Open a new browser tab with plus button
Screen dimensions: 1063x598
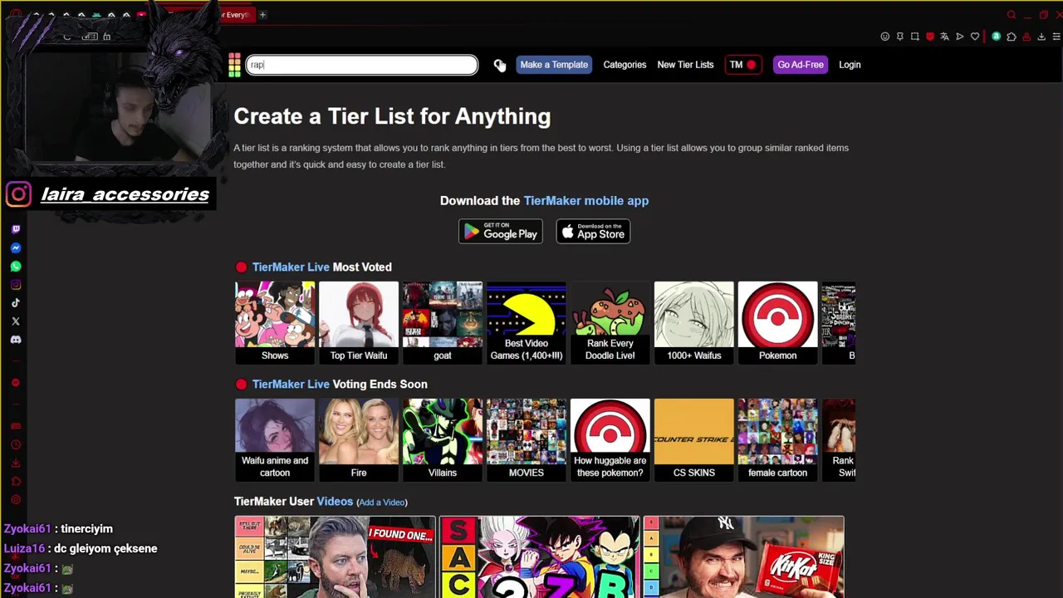coord(262,15)
